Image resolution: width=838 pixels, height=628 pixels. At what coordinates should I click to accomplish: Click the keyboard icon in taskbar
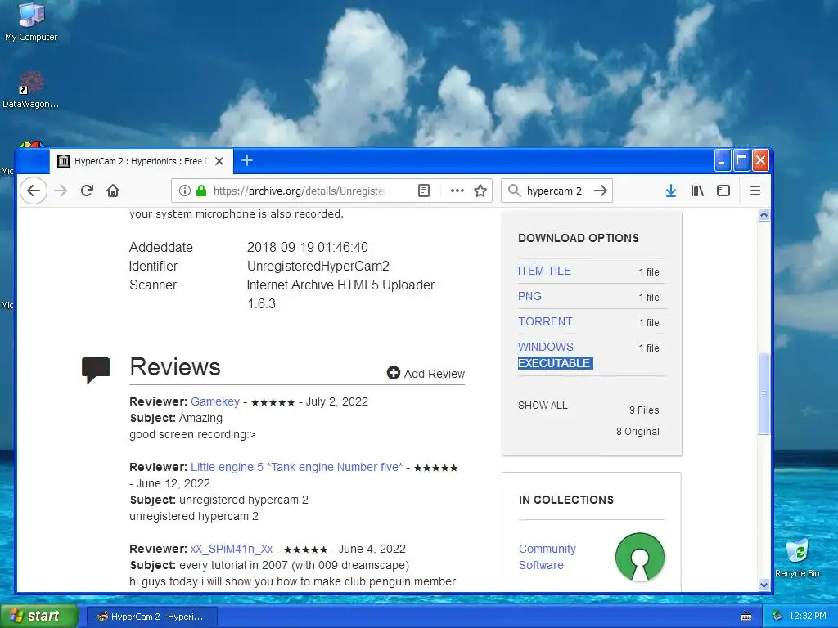point(746,617)
